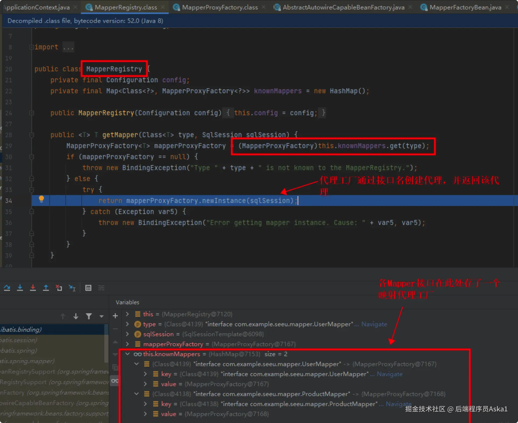Viewport: 518px width, 423px height.
Task: Toggle the fold marker on MapperRegistry constructor line
Action: (x=31, y=113)
